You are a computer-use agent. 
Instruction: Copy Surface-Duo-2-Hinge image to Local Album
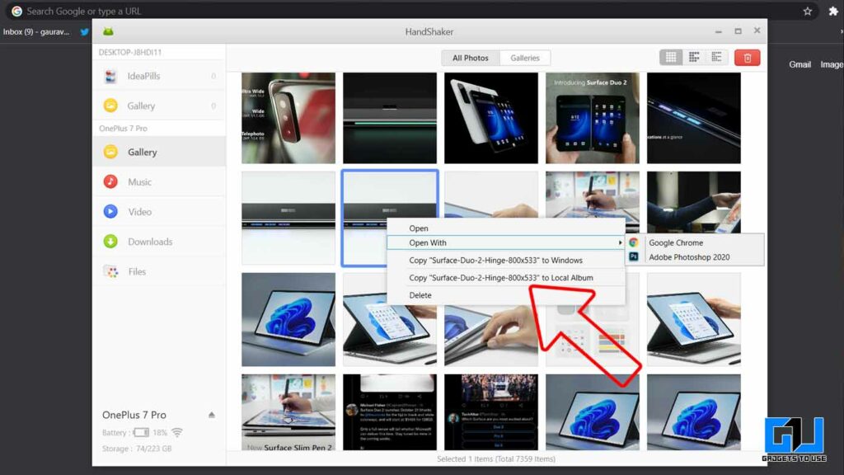tap(506, 278)
